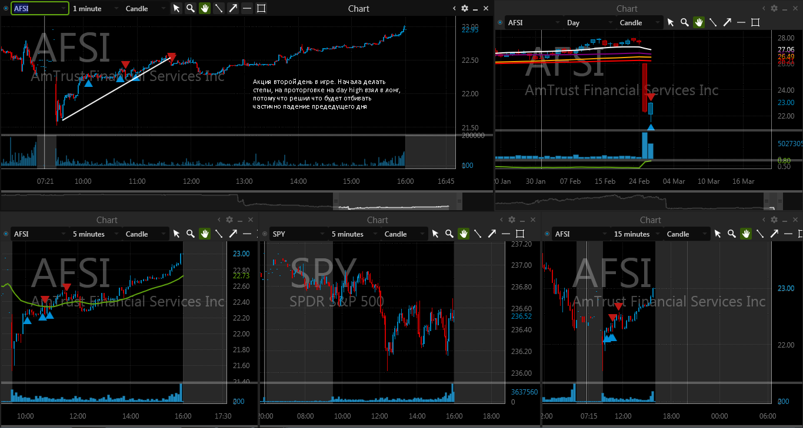Image resolution: width=803 pixels, height=428 pixels.
Task: Pick the trend line tool in Day chart
Action: tap(713, 22)
